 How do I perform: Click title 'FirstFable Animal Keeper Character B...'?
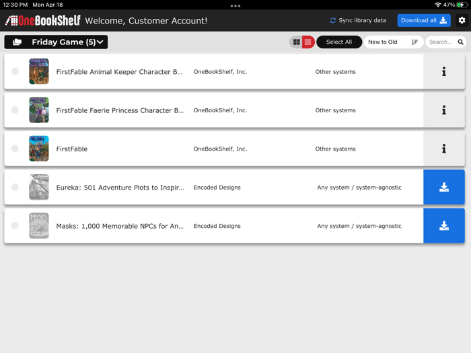[x=119, y=72]
